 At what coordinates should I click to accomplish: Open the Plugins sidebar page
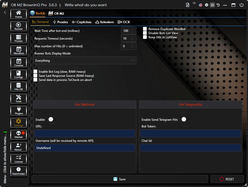[19, 111]
